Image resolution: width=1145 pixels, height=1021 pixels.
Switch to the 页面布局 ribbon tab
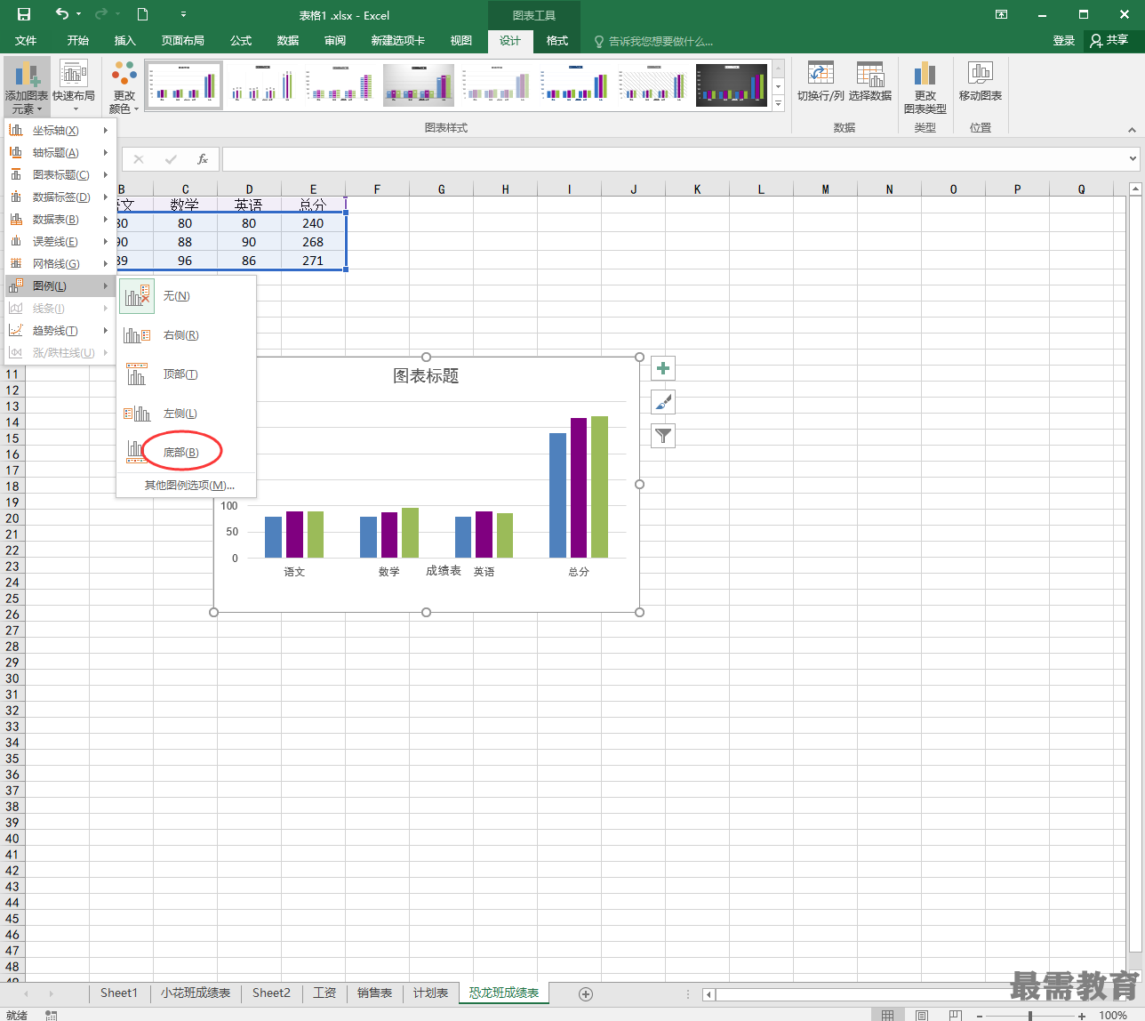pos(183,41)
